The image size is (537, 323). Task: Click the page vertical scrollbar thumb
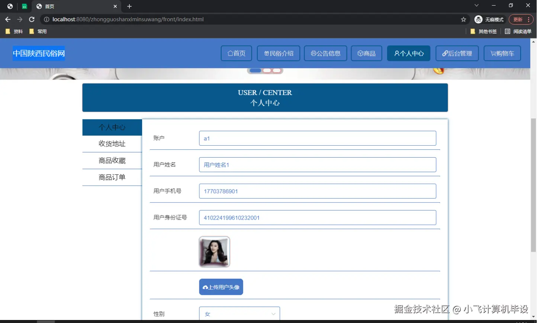(534, 185)
